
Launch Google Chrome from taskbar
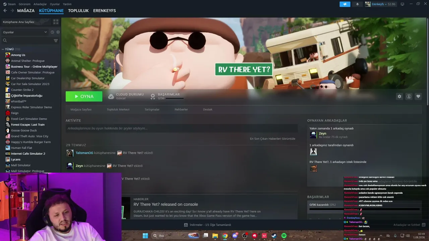225,236
